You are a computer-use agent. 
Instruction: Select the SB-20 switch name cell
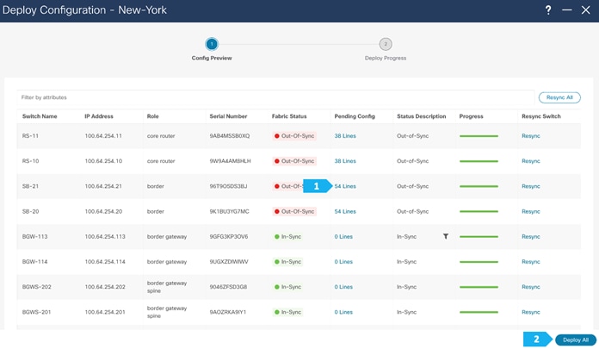coord(30,211)
